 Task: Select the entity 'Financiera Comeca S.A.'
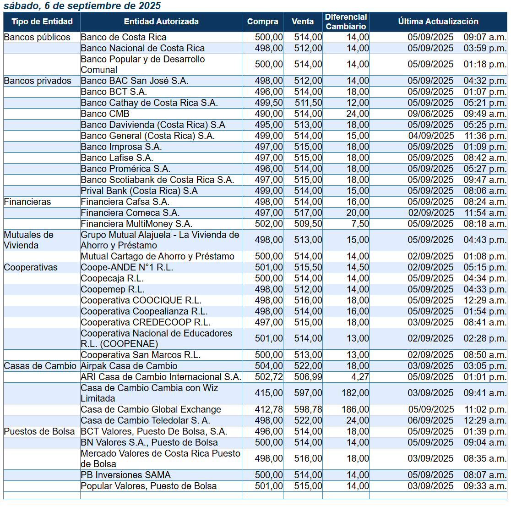[x=130, y=213]
